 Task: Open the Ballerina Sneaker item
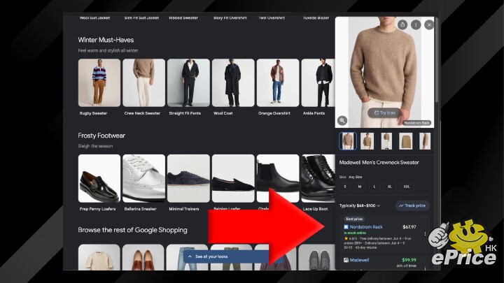click(x=143, y=178)
